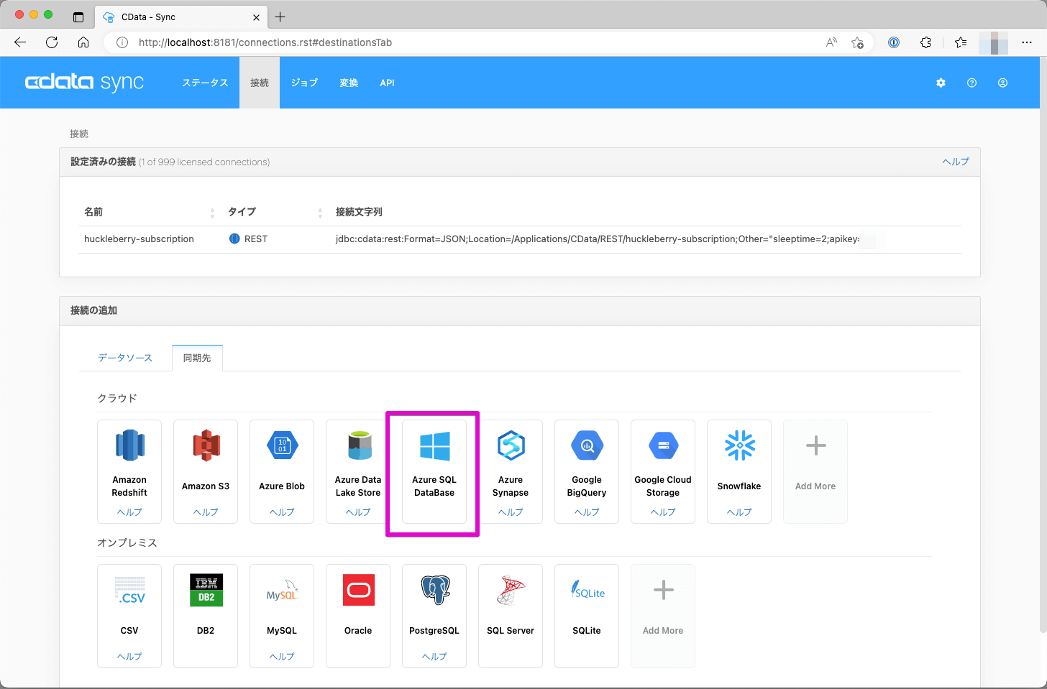This screenshot has width=1047, height=689.
Task: Toggle the read aloud icon in address bar
Action: point(831,42)
